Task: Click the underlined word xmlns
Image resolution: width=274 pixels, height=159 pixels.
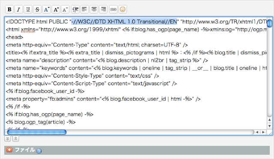Action: (28, 29)
